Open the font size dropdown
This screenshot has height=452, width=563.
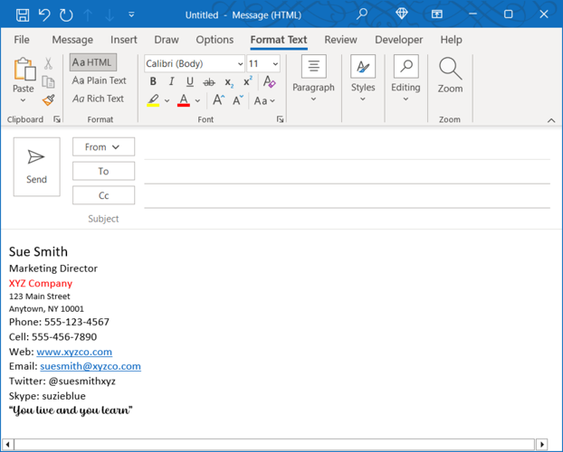(x=275, y=64)
